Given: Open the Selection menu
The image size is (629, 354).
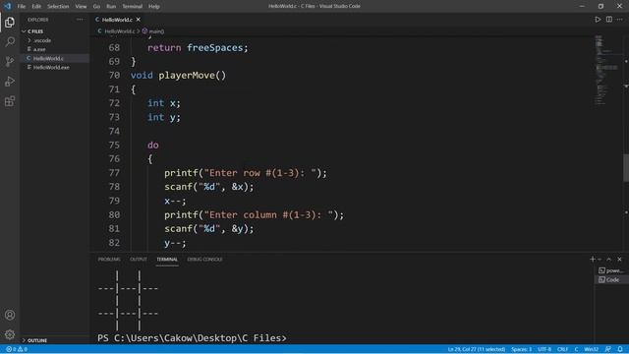Looking at the screenshot, I should pyautogui.click(x=58, y=6).
